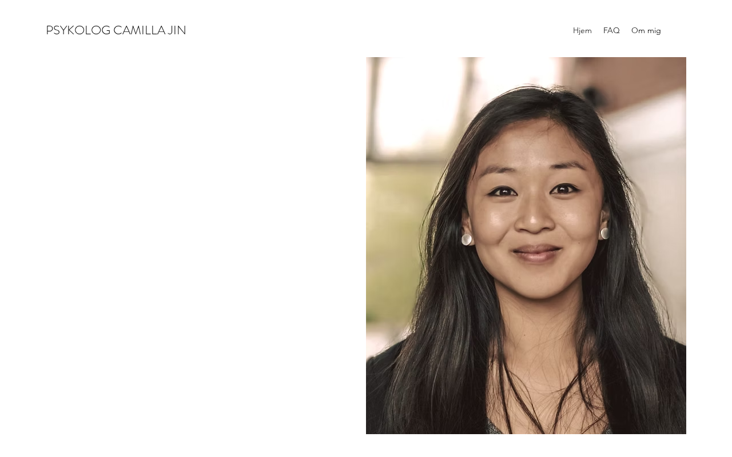The height and width of the screenshot is (457, 732).
Task: View frequently asked questions via FAQ
Action: click(x=611, y=30)
